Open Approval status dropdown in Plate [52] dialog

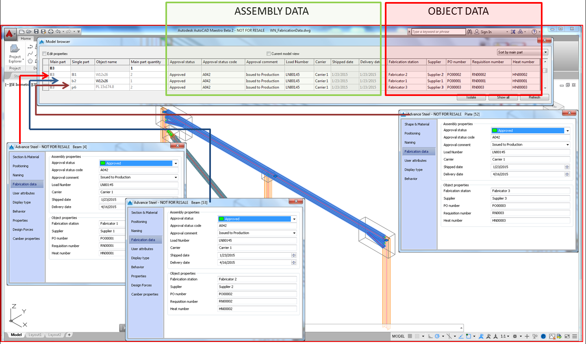pos(568,131)
